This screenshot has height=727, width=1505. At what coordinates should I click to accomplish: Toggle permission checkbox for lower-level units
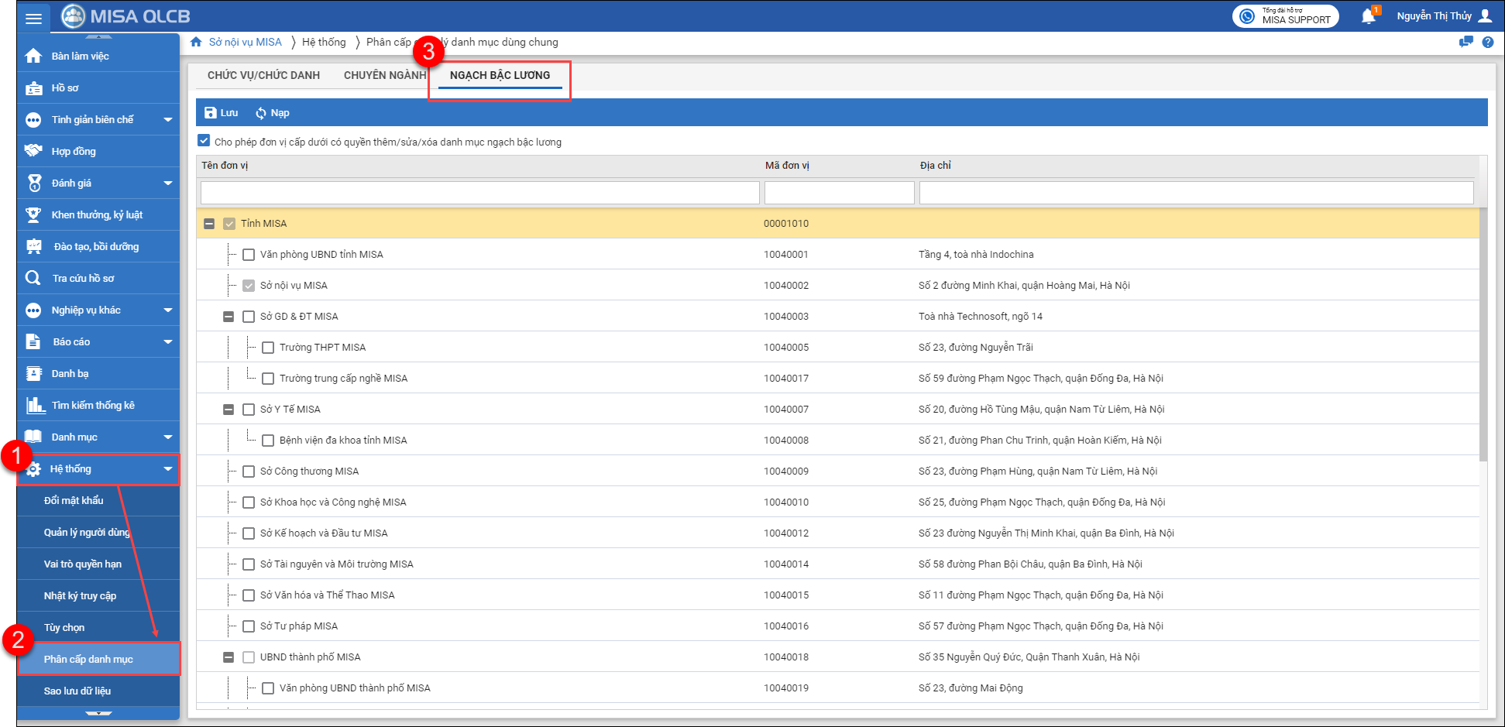coord(204,141)
